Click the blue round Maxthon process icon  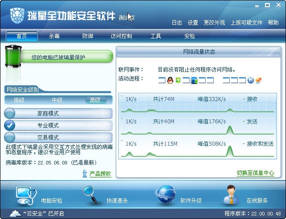coord(251,80)
